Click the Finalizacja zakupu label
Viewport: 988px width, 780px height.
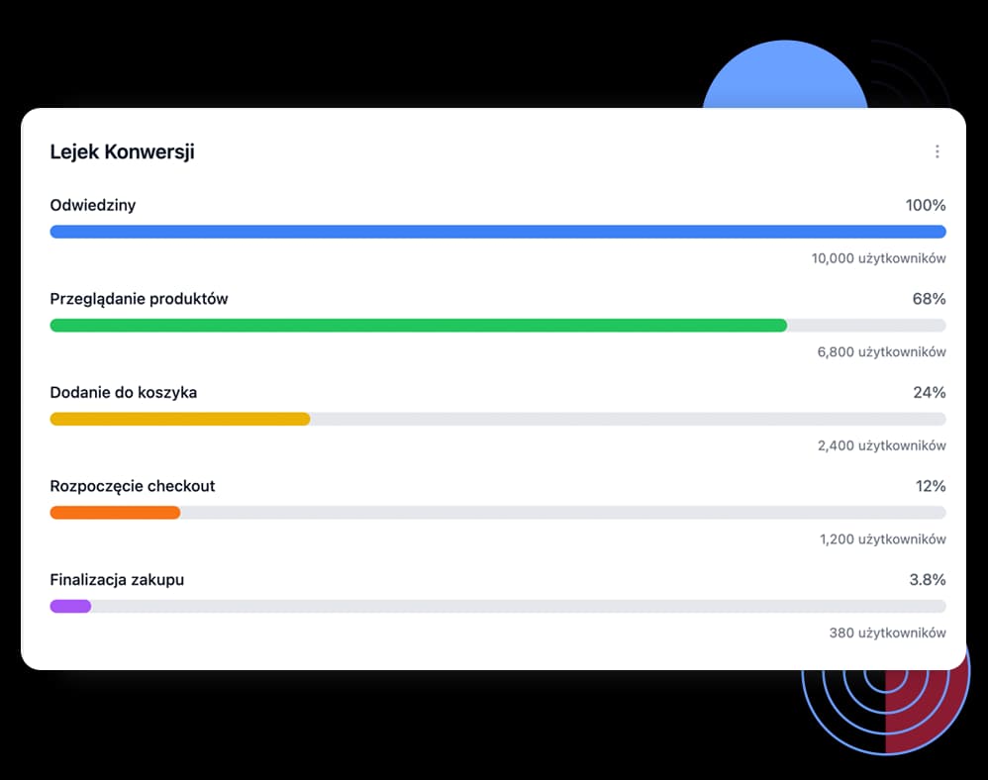117,580
